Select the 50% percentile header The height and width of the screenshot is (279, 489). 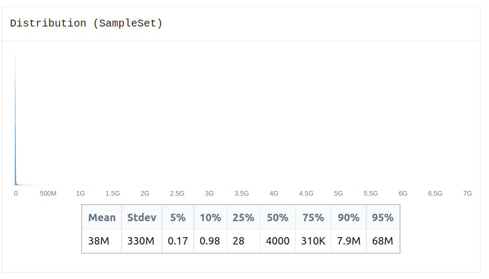278,217
